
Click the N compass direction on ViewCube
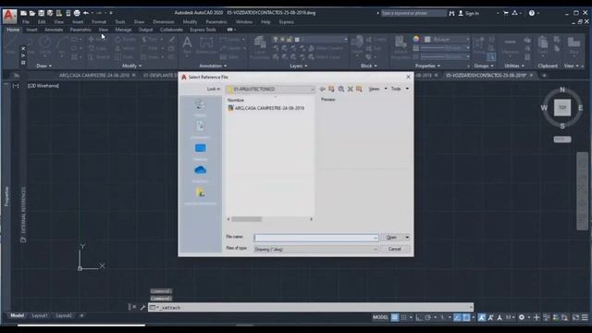click(562, 90)
